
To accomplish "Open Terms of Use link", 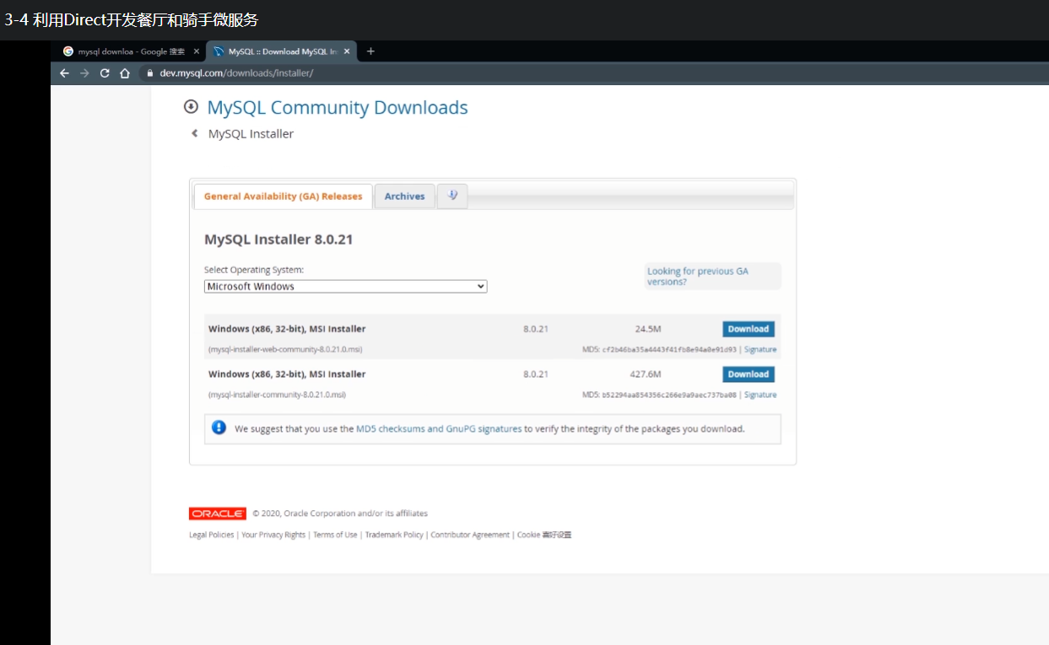I will 335,535.
